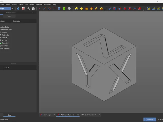
Task: Create a datum plane
Action: [49, 8]
